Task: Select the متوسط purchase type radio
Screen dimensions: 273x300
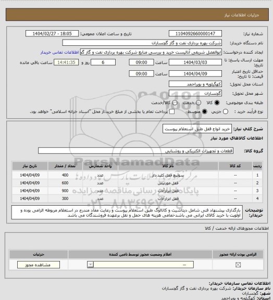Action: (x=205, y=111)
